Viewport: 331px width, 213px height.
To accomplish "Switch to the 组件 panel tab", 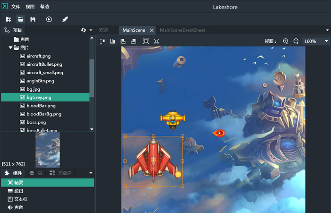I will click(x=13, y=173).
